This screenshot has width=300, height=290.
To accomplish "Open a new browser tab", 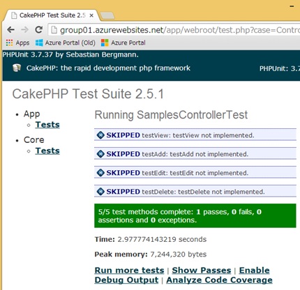I will (107, 15).
